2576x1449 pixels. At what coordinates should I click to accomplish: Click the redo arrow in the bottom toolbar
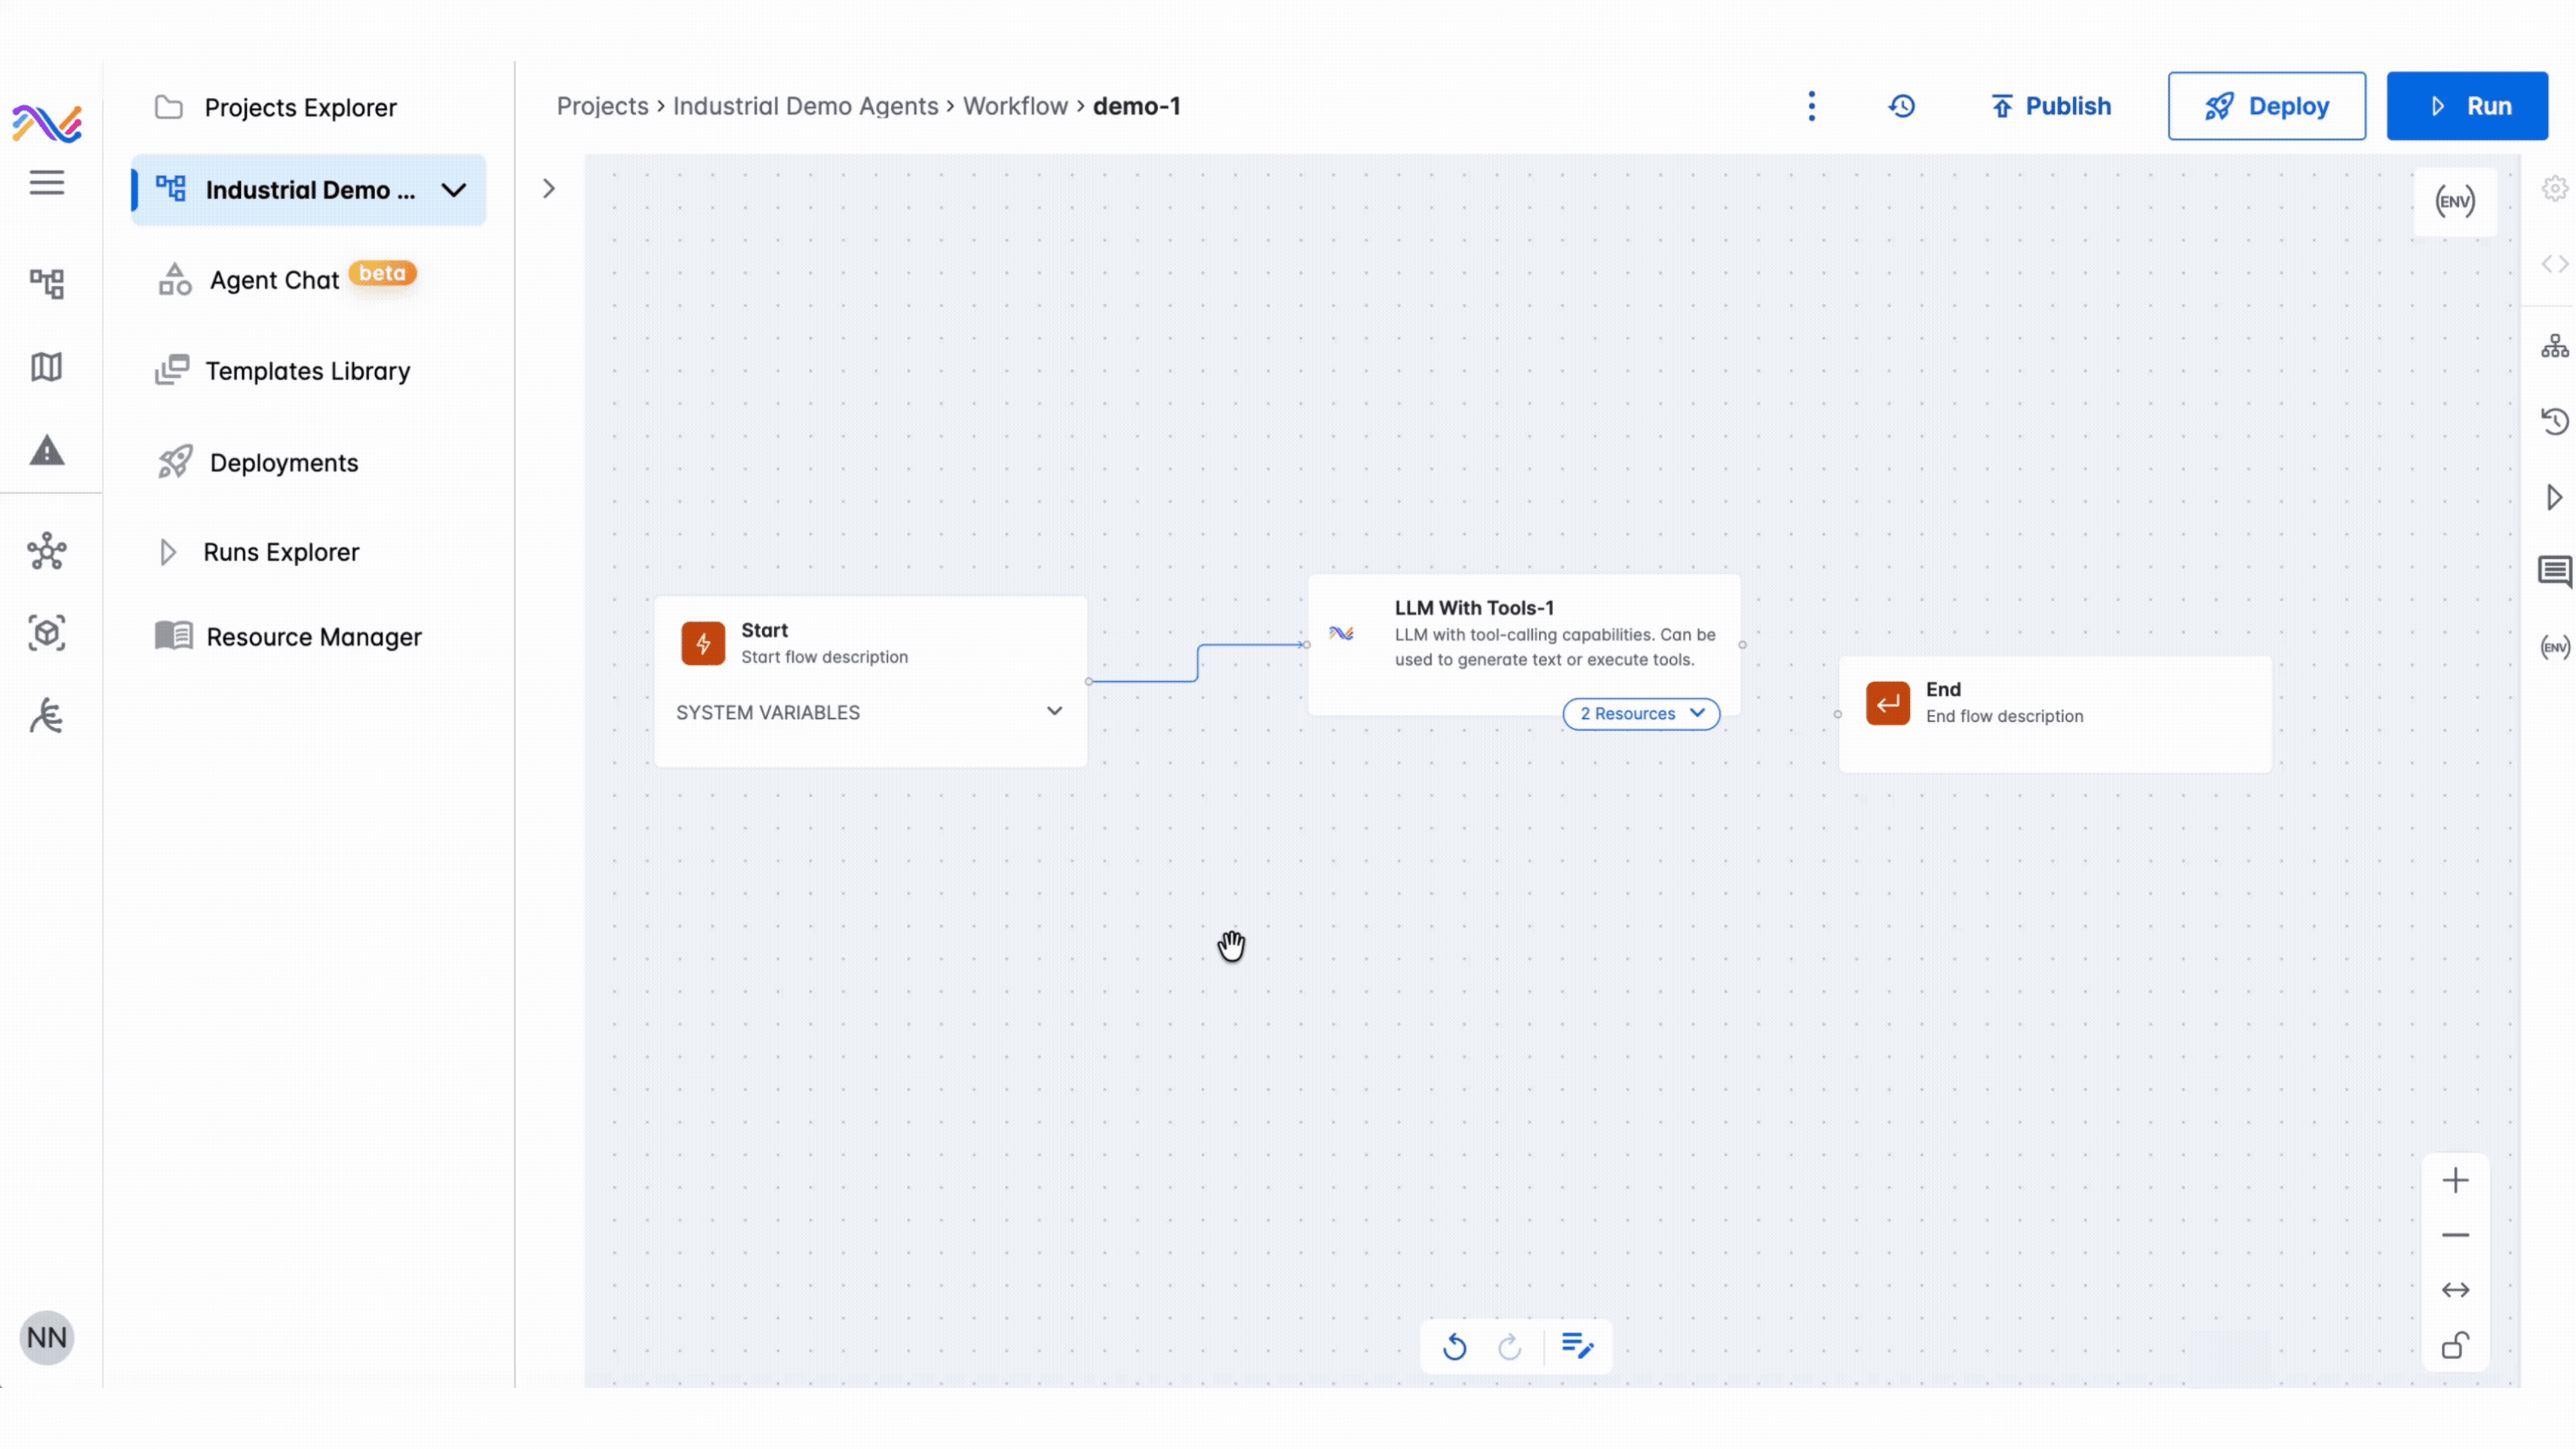1509,1347
